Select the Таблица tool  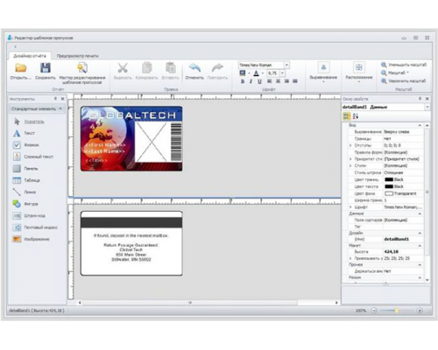[26, 180]
